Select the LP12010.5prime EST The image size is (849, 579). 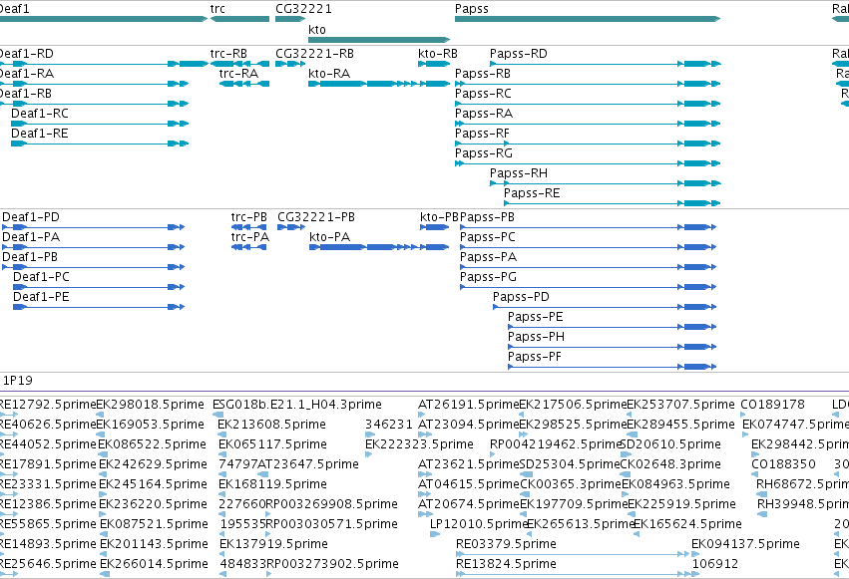tap(435, 534)
